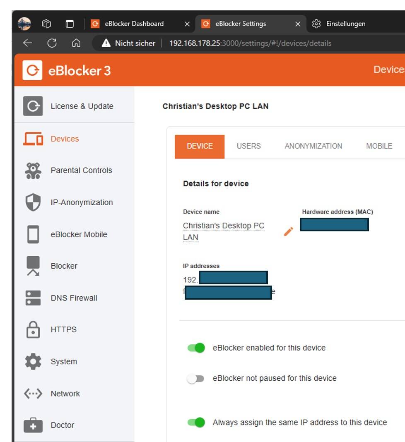Open Doctor menu entry
405x442 pixels.
tap(63, 425)
